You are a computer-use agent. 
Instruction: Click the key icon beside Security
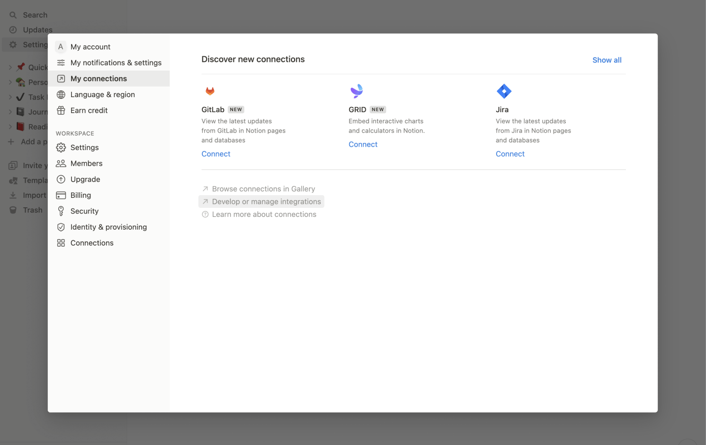point(61,211)
